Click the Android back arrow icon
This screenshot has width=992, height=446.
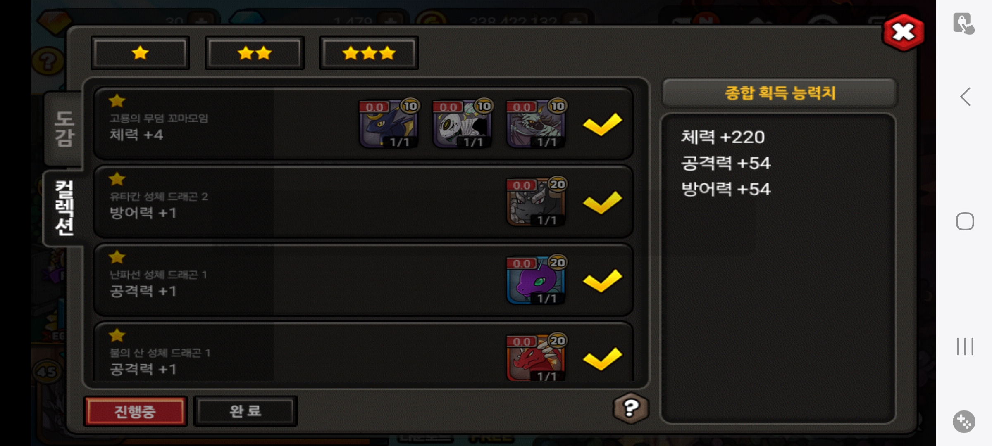[x=965, y=97]
